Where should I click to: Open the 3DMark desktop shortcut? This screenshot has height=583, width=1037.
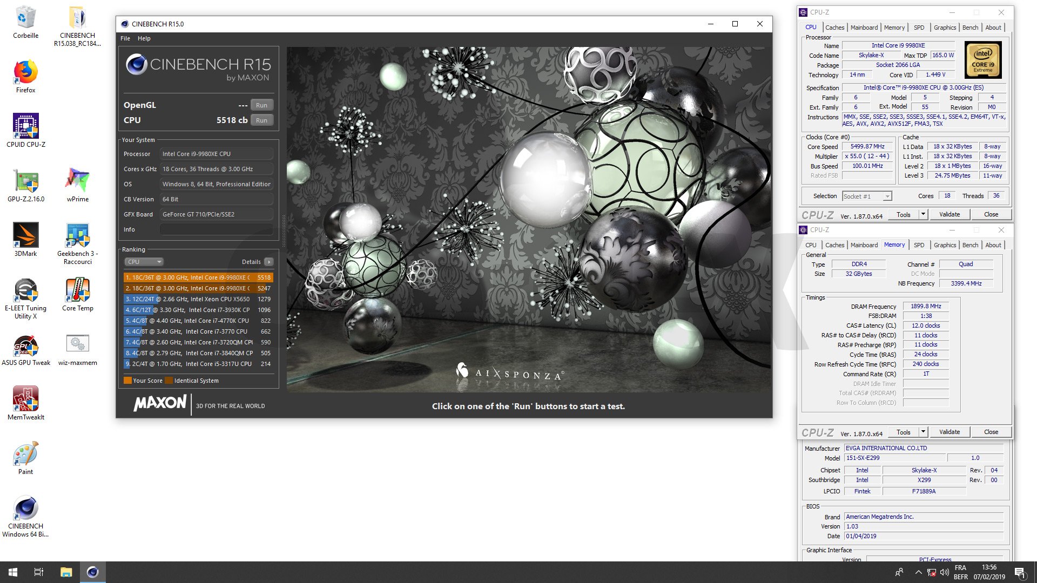[25, 240]
